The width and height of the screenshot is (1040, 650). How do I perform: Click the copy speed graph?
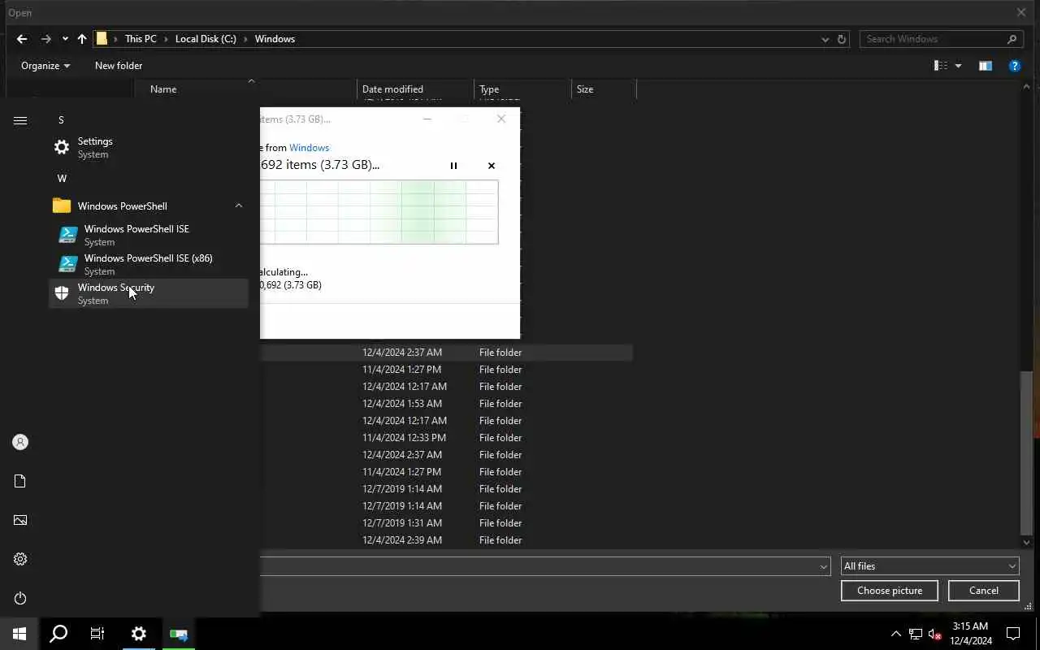point(379,211)
